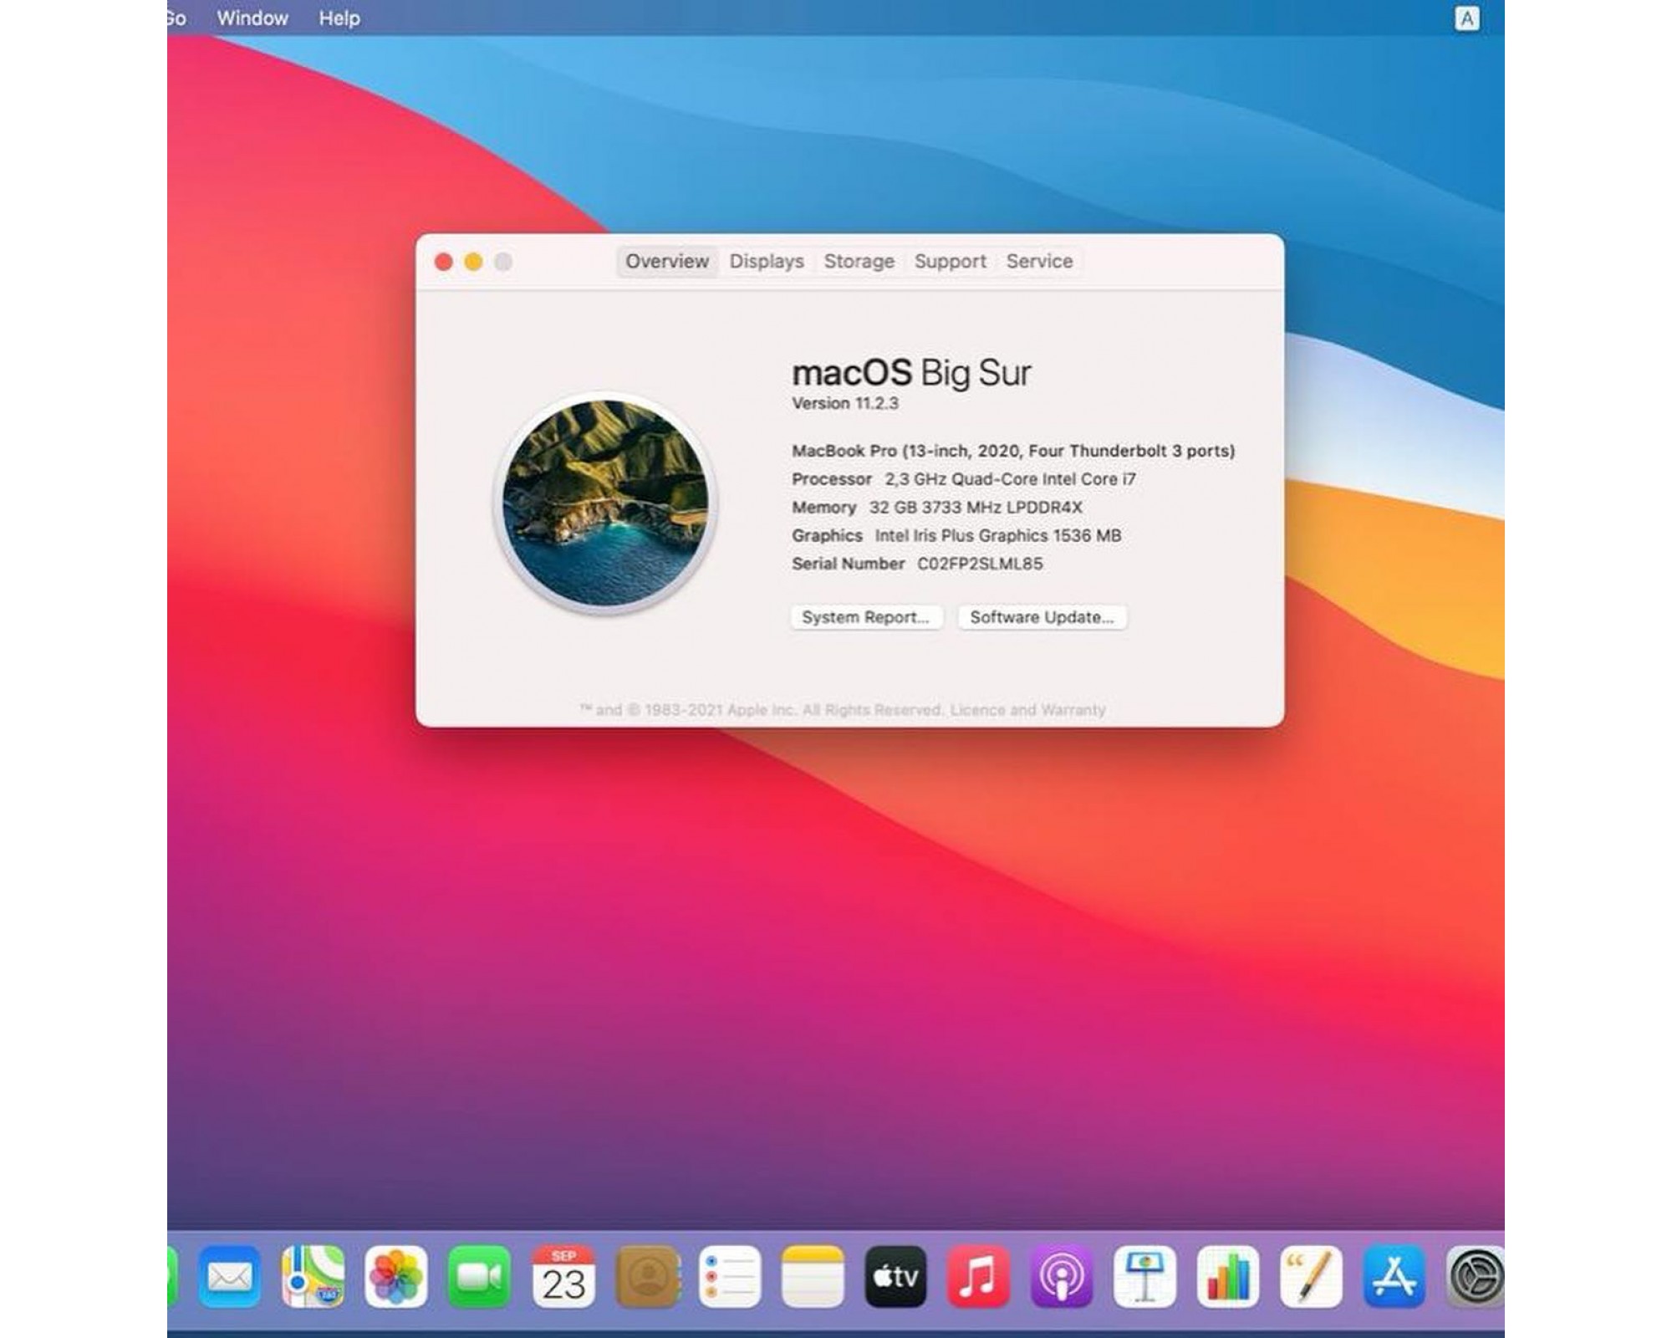Launch Reminders from the Dock
Image resolution: width=1672 pixels, height=1338 pixels.
pos(729,1276)
